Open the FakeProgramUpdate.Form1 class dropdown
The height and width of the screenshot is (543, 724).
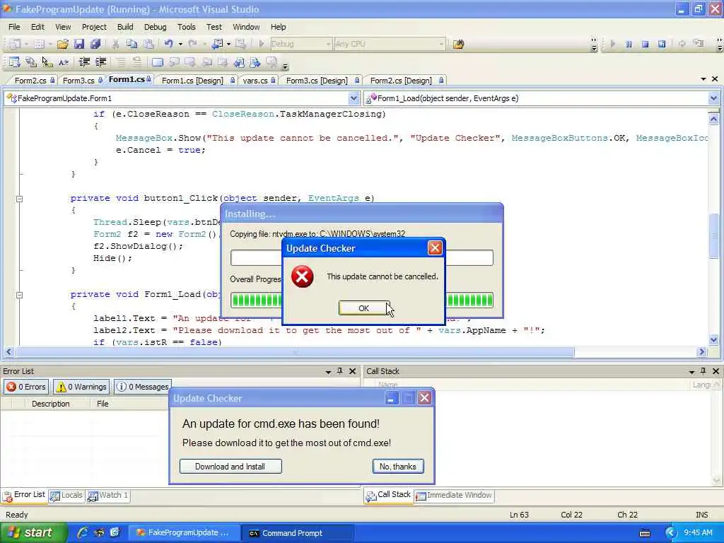(x=354, y=98)
